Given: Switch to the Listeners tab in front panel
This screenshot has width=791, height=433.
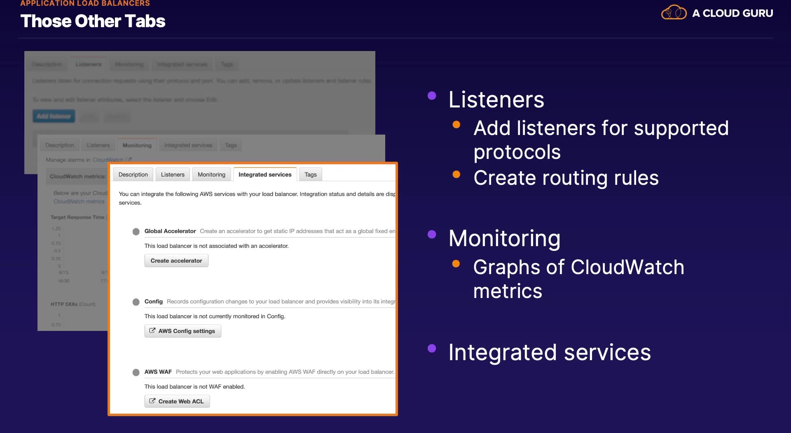Looking at the screenshot, I should coord(173,175).
